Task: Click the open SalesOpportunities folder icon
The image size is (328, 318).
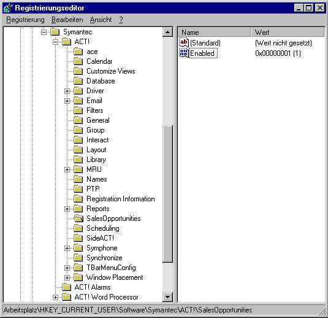Action: [78, 219]
